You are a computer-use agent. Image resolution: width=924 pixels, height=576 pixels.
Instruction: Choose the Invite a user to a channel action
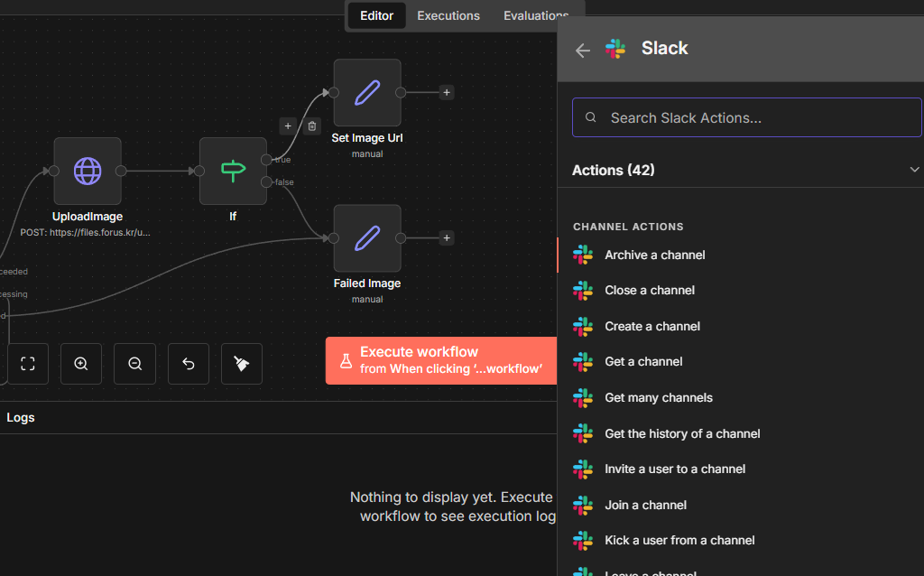click(x=675, y=469)
